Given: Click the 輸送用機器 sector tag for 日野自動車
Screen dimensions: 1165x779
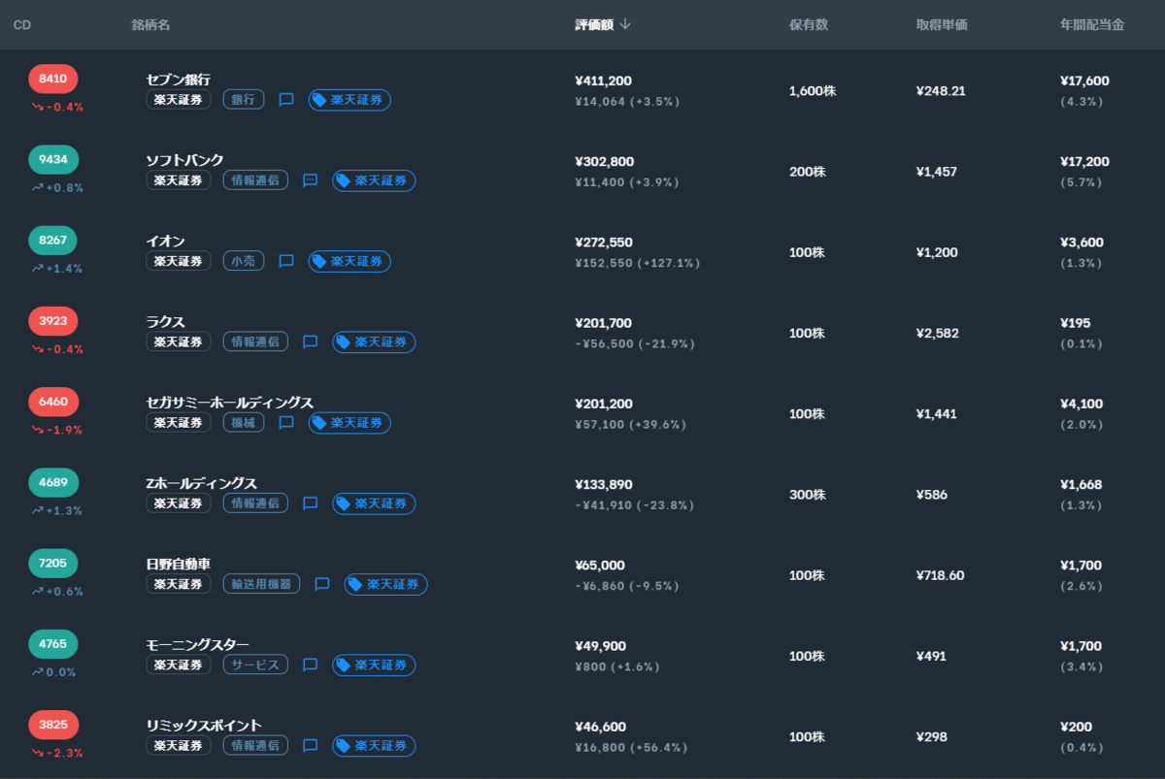Looking at the screenshot, I should click(261, 584).
